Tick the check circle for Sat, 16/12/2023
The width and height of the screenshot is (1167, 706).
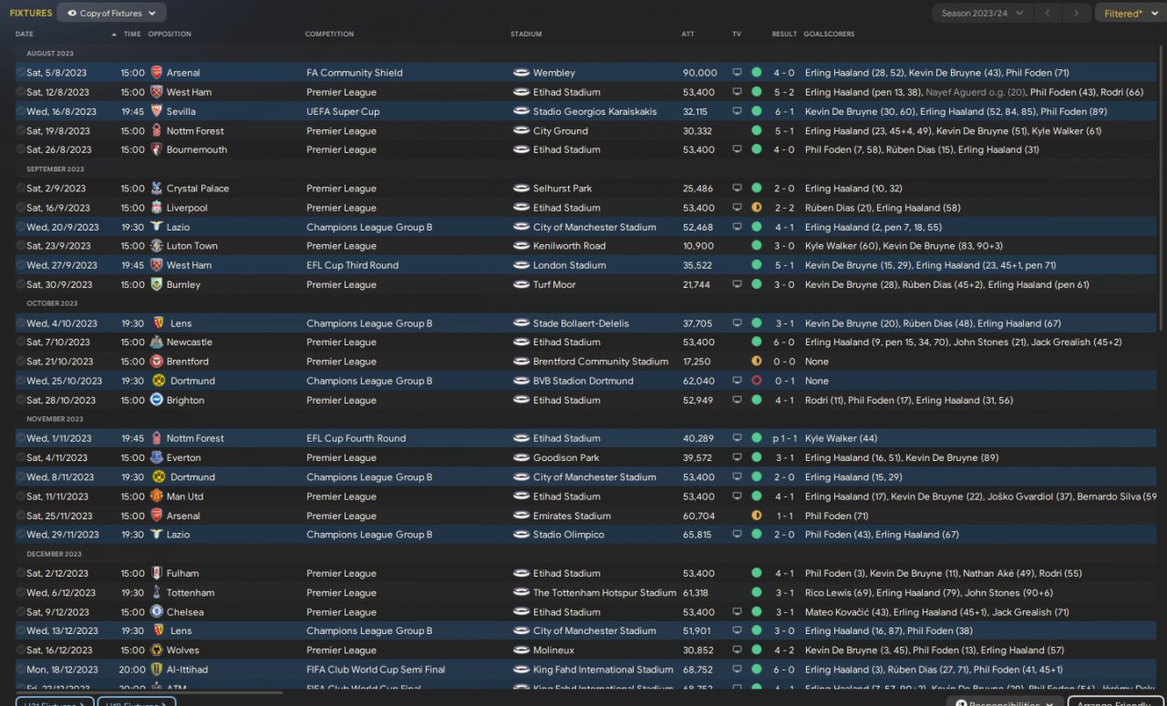coord(20,650)
